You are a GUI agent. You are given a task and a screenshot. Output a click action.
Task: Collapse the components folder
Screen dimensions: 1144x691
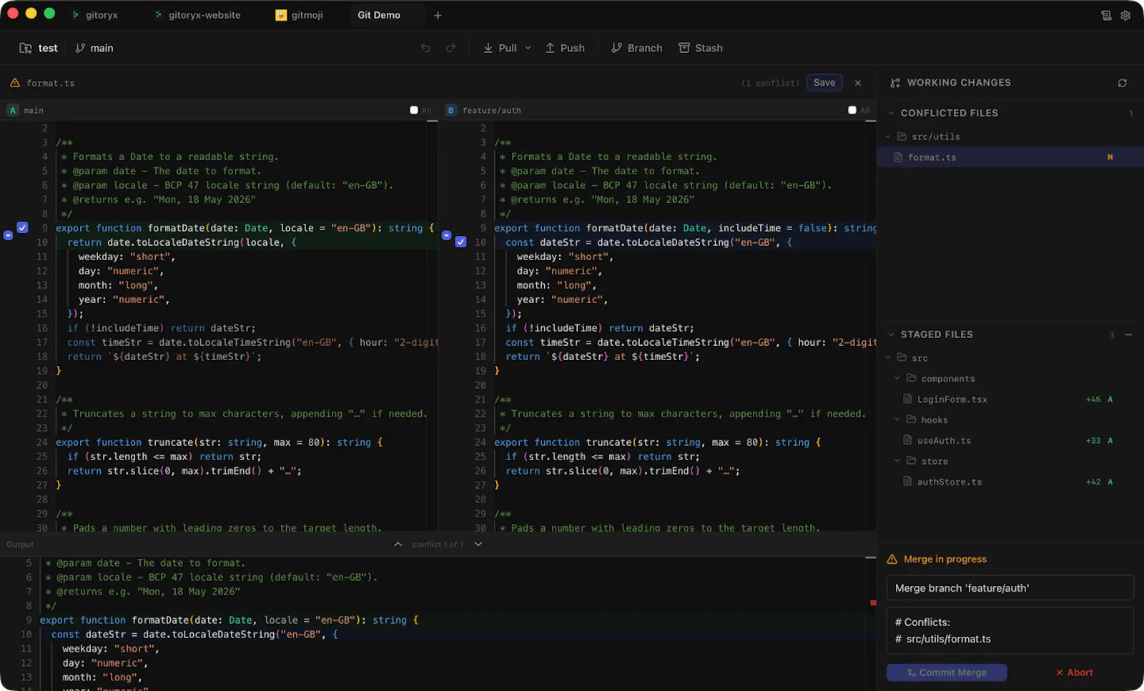[897, 378]
